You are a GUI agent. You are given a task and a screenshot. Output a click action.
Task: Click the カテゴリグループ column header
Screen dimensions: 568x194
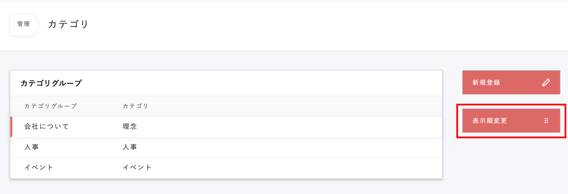pos(51,106)
